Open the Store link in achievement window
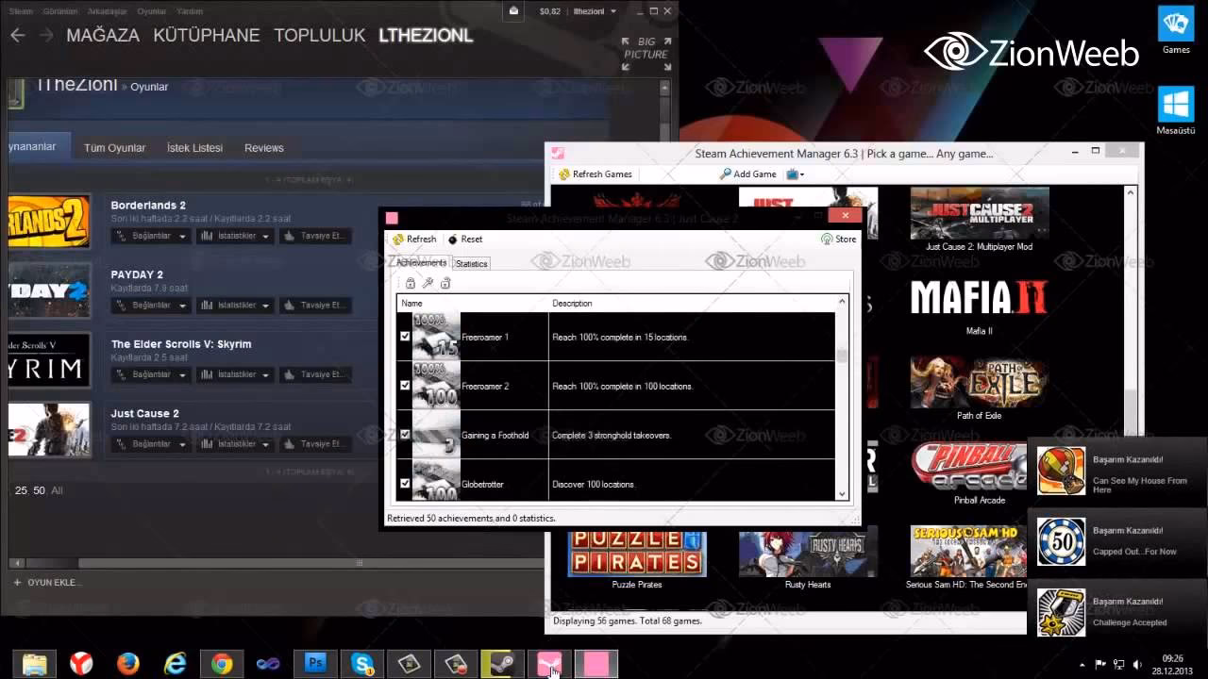 coord(839,240)
